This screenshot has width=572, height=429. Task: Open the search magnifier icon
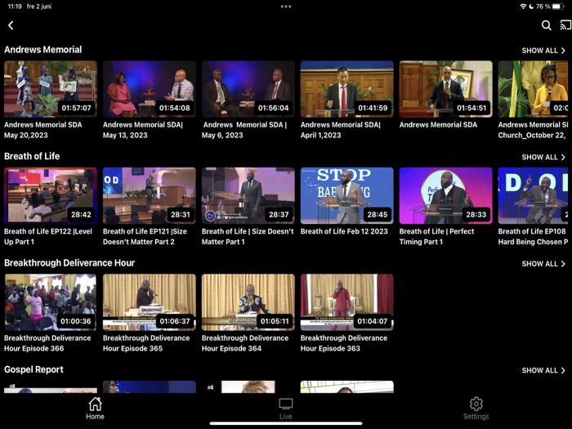point(546,25)
